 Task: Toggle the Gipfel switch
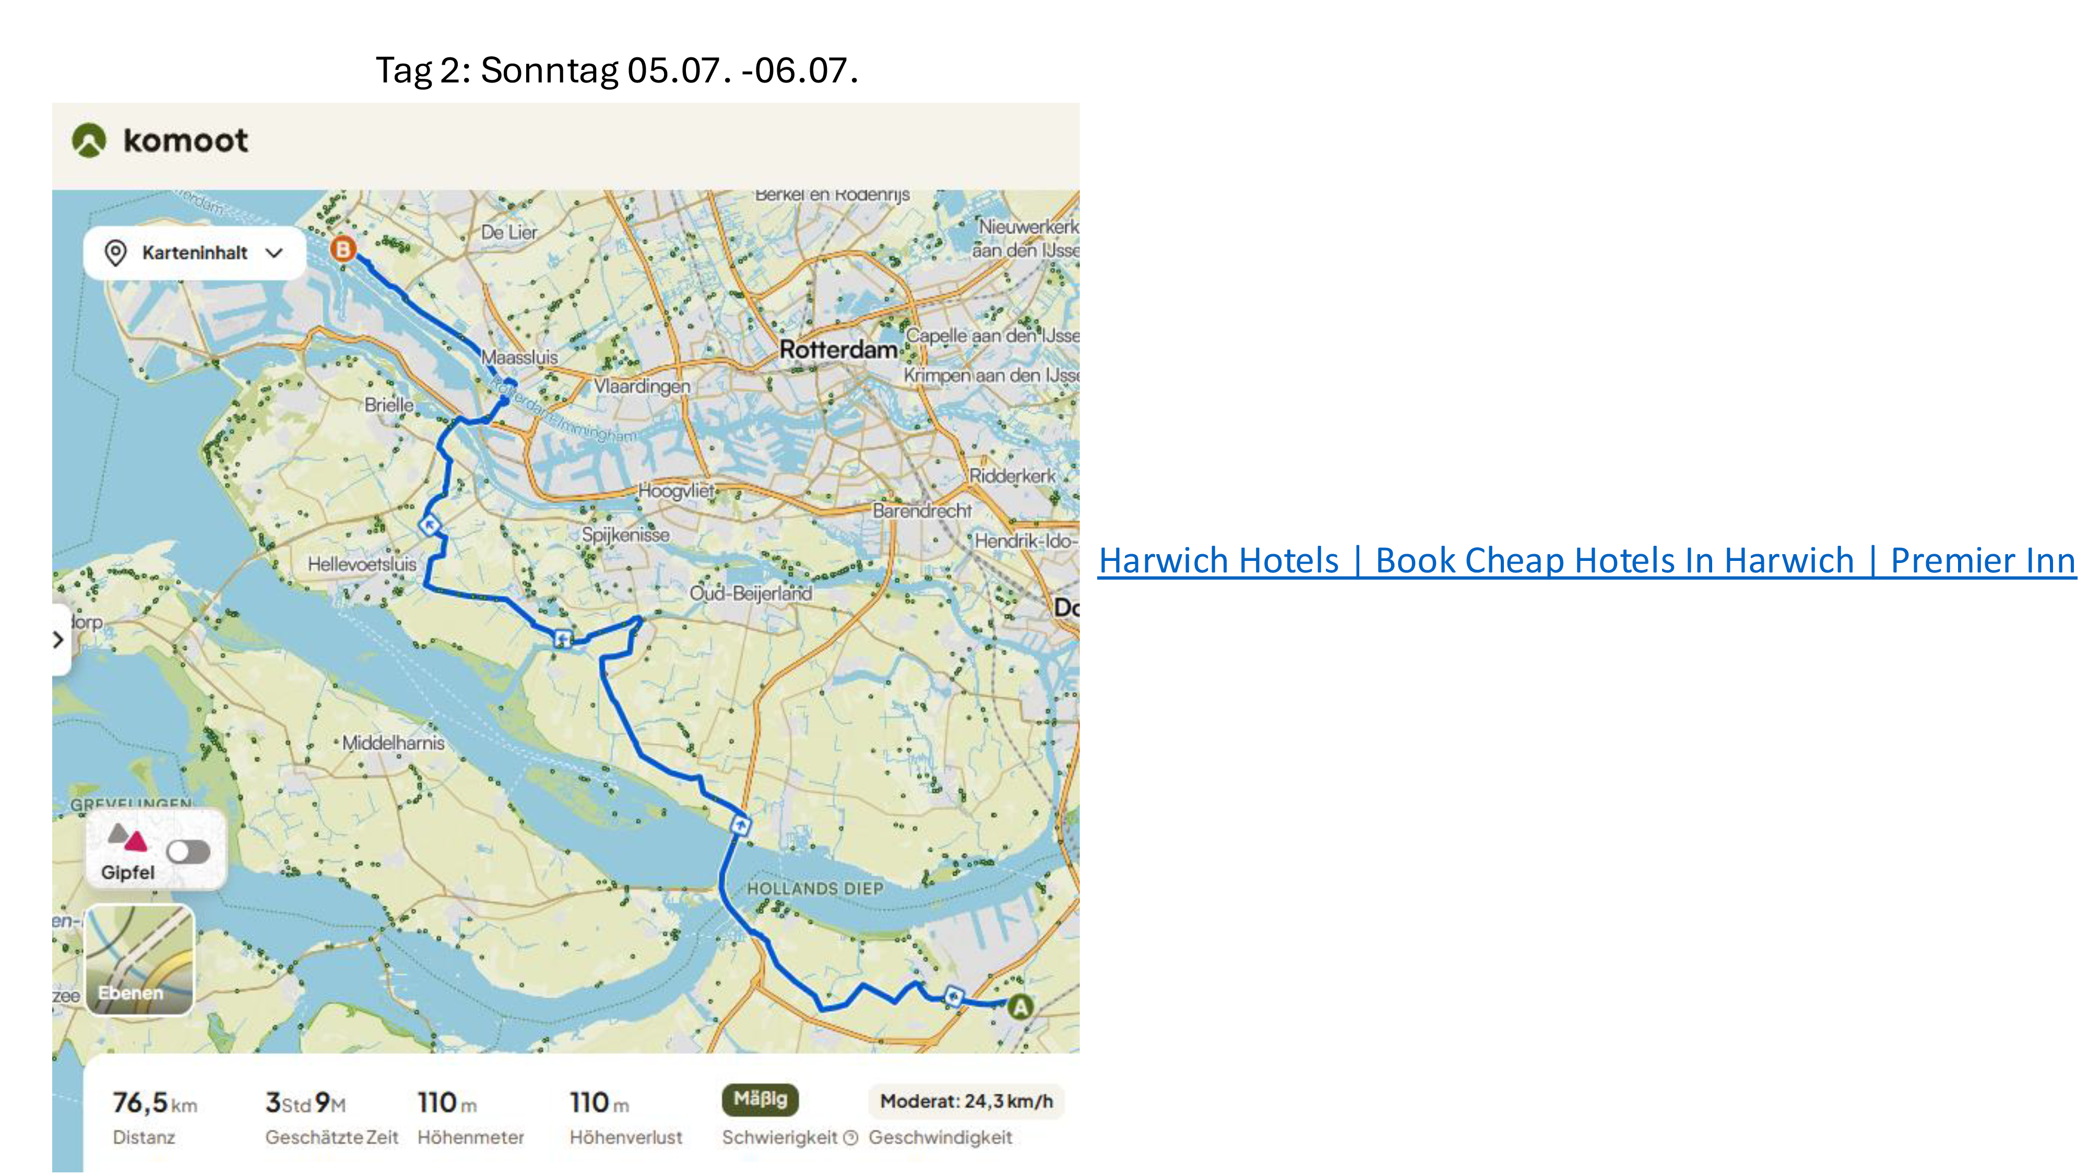point(188,852)
